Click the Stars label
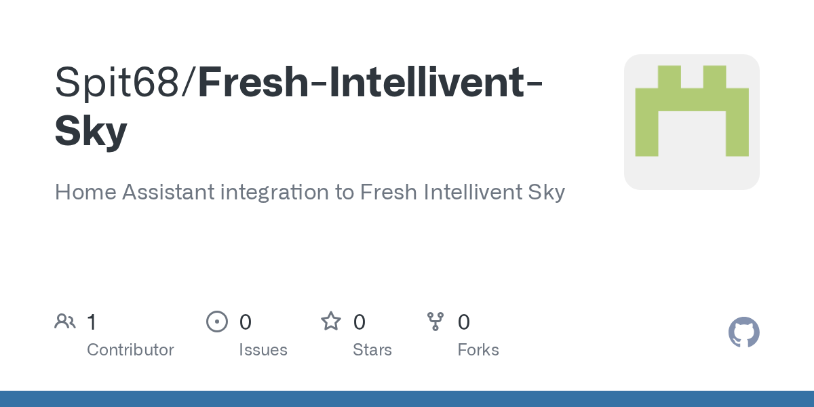814x407 pixels. tap(372, 350)
